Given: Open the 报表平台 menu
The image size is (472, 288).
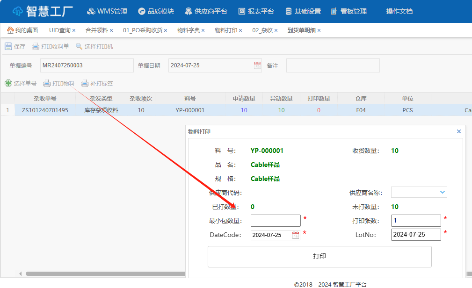Looking at the screenshot, I should click(256, 11).
